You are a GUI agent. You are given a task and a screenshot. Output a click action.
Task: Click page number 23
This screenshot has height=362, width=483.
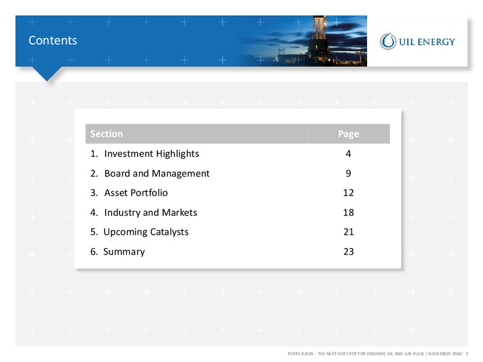[x=348, y=252]
